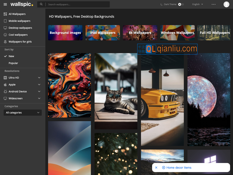Screen dimensions: 233x175
Task: Open the All categories dropdown
Action: point(23,113)
